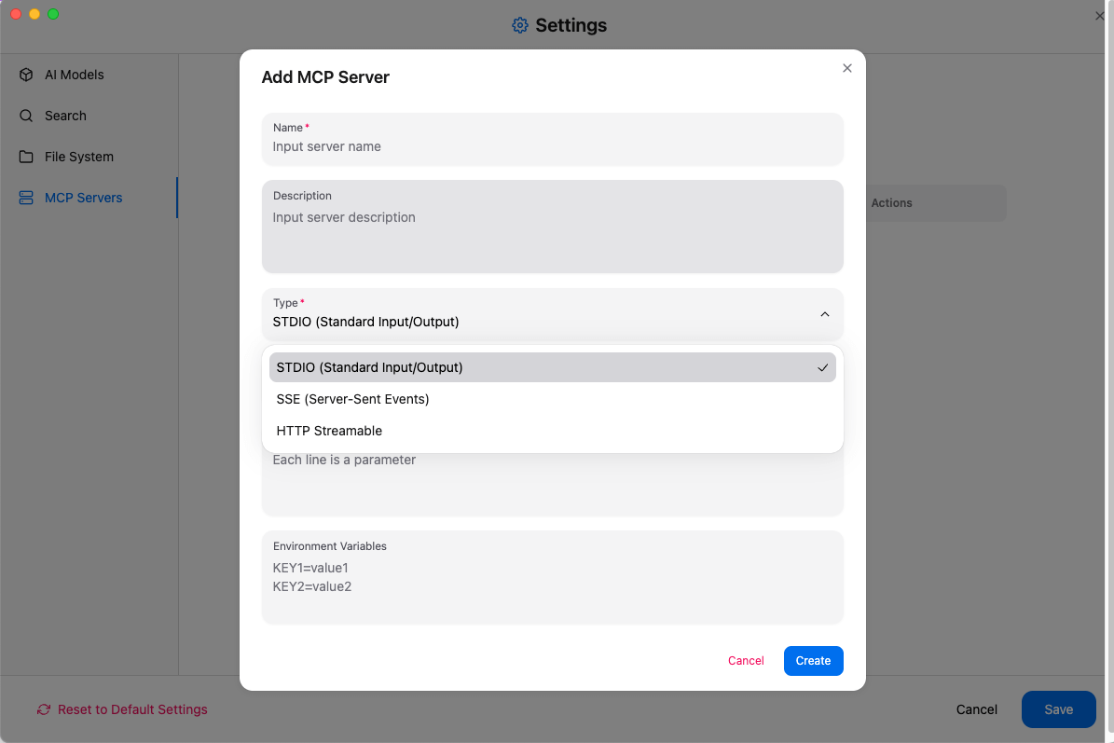Click the Environment Variables field
The image size is (1114, 743).
click(552, 576)
